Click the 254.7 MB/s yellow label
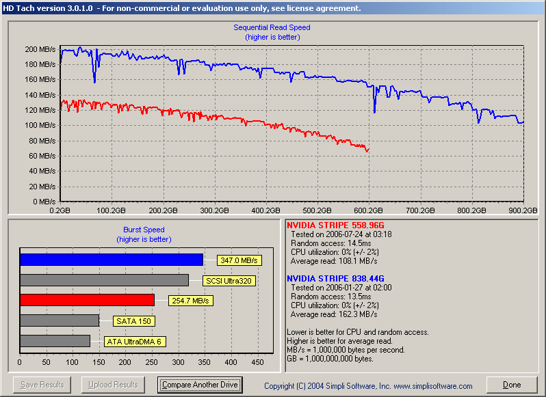Screen dimensions: 546x397 190,301
